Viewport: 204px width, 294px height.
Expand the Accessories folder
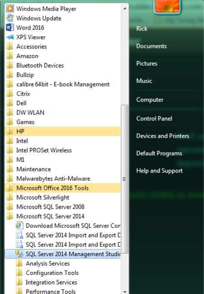pyautogui.click(x=63, y=46)
